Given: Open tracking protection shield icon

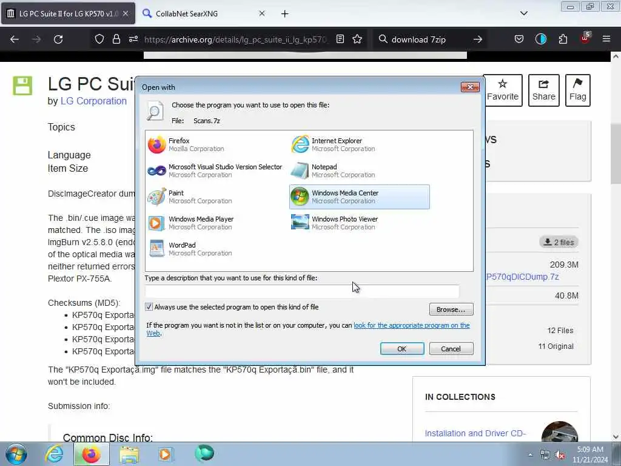Looking at the screenshot, I should tap(99, 39).
